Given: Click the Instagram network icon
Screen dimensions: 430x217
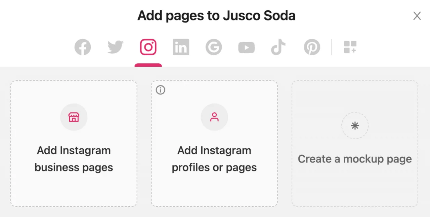Looking at the screenshot, I should (x=148, y=47).
